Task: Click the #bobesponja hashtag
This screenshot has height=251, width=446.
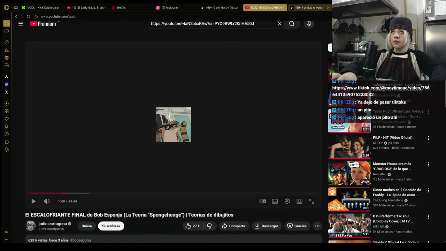Action: click(x=80, y=240)
